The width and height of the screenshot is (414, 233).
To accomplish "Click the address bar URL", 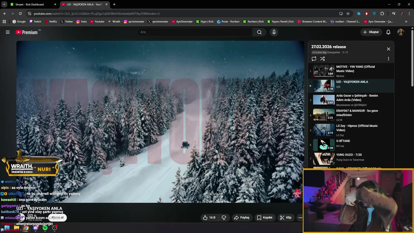I will (97, 14).
